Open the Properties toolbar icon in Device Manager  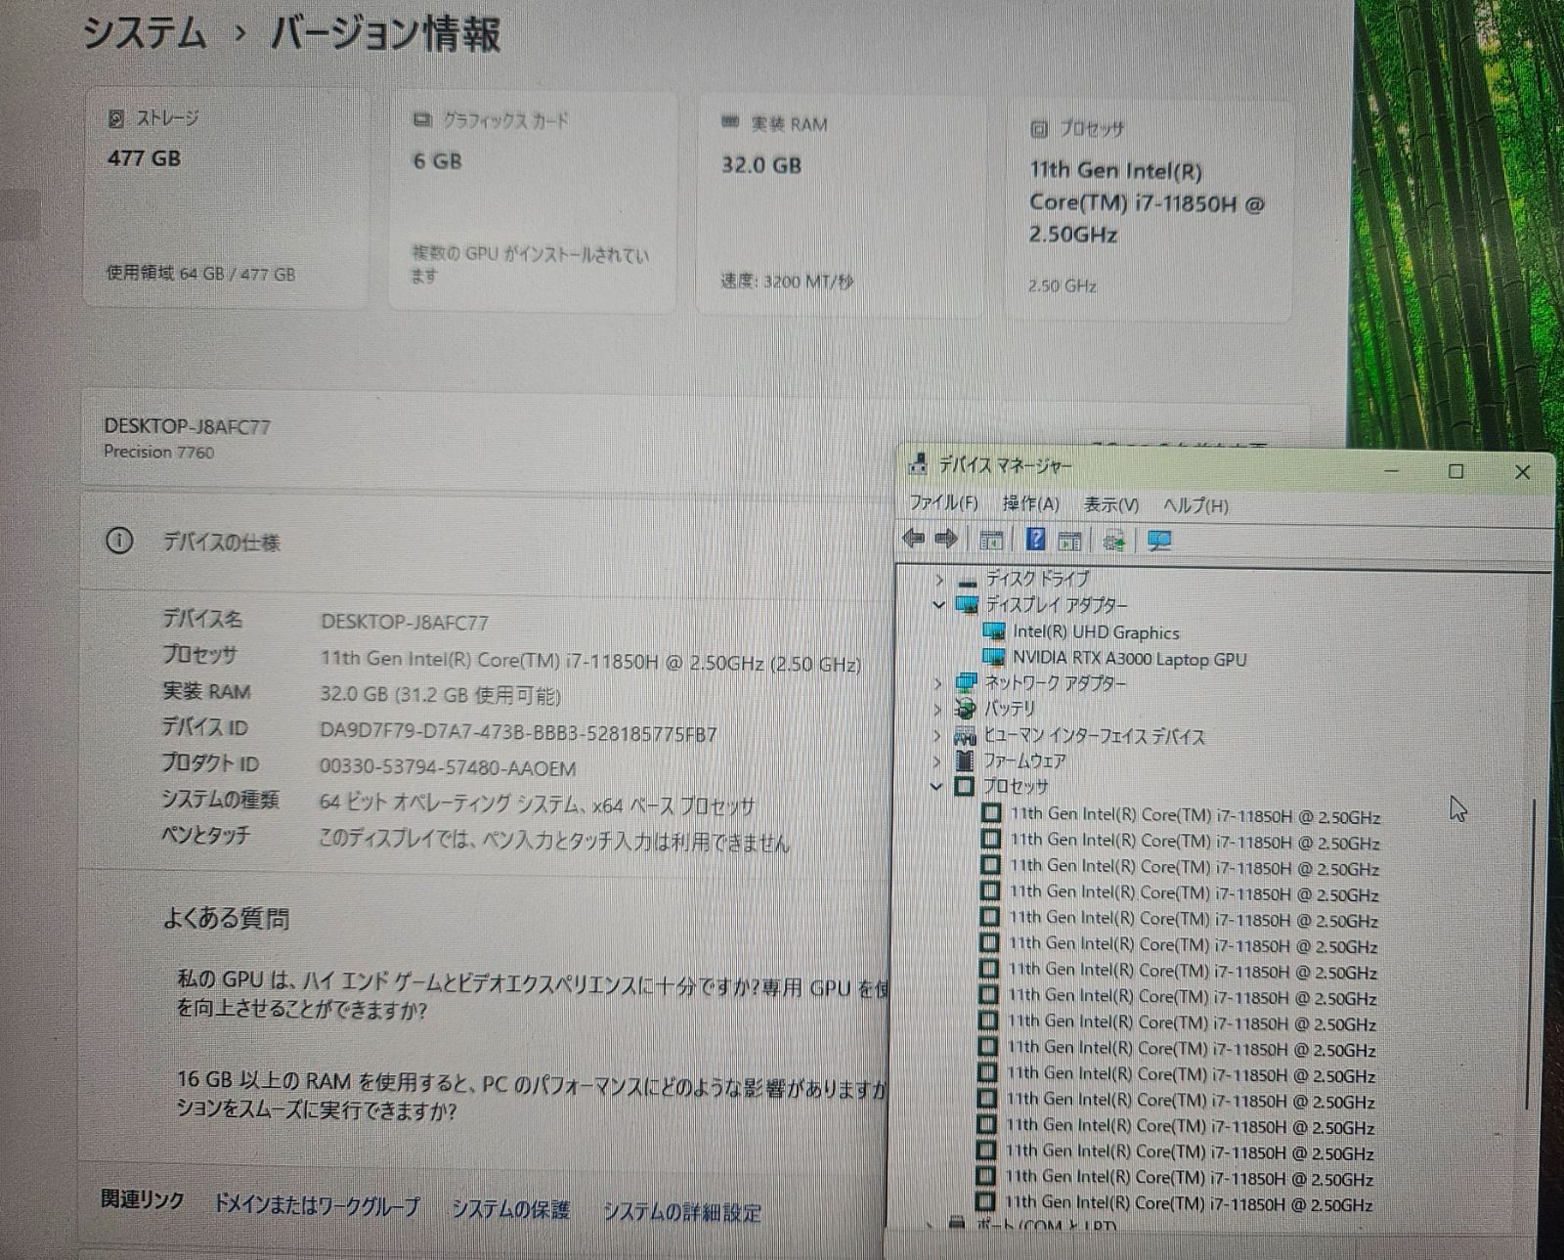pyautogui.click(x=1071, y=538)
